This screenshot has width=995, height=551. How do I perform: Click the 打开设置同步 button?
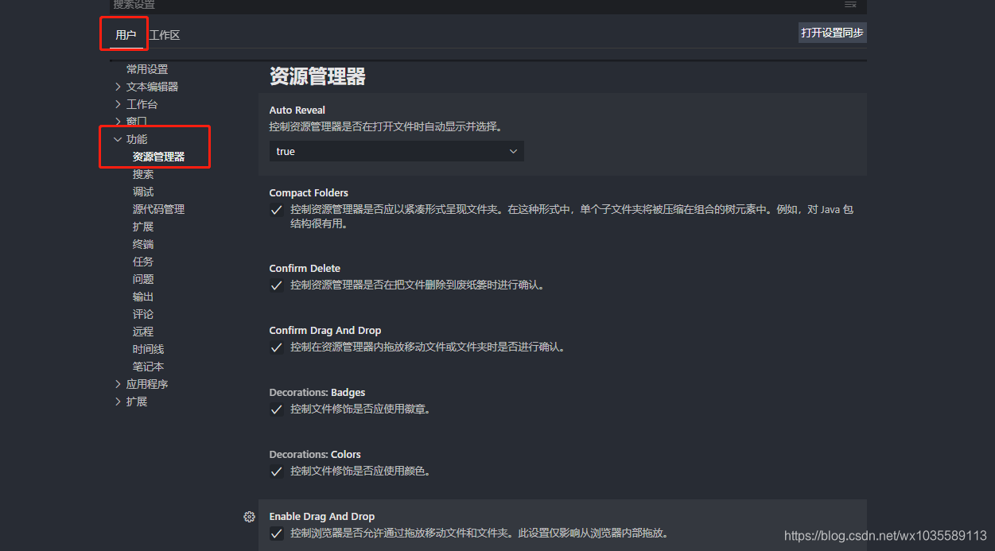click(832, 33)
